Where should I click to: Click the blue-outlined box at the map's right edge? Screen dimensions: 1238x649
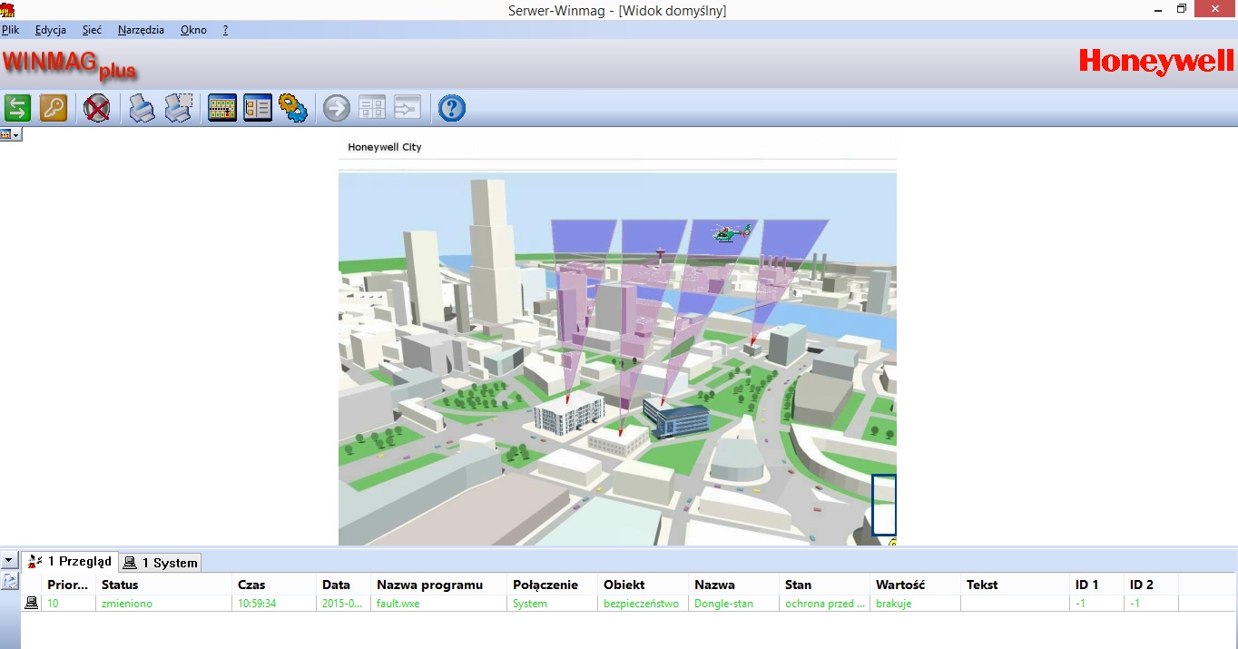[884, 505]
